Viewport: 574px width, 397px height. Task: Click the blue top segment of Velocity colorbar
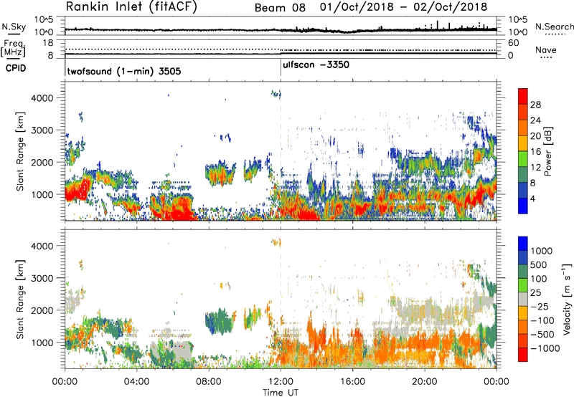(x=523, y=244)
